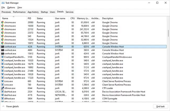Click the ctfmon.exe process name
Screen dimensions: 170x111
click(x=10, y=88)
